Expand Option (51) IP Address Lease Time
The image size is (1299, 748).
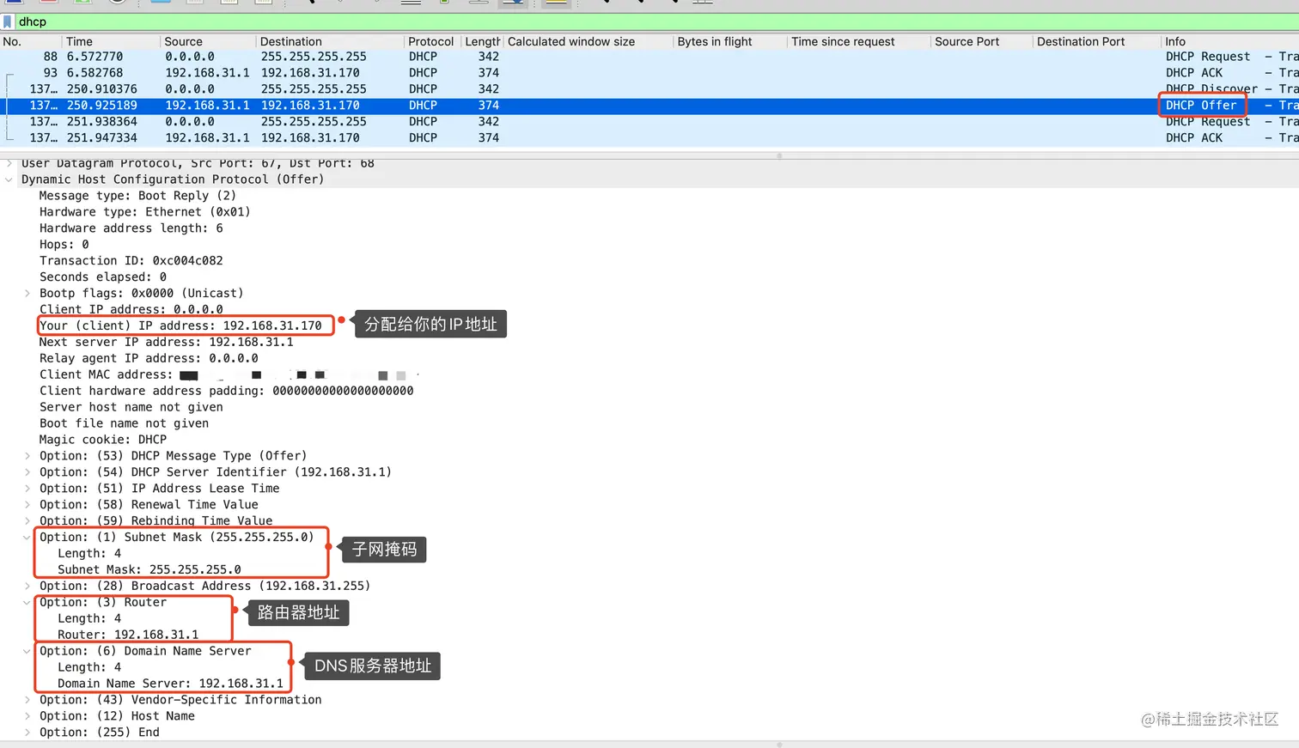[27, 489]
